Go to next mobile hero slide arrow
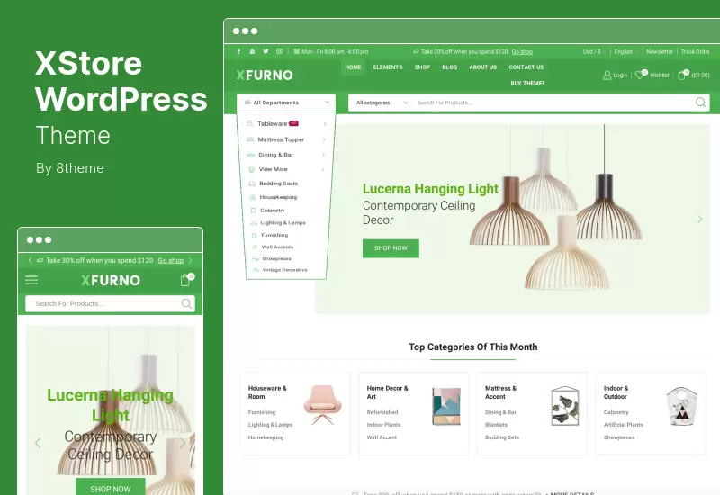 click(x=183, y=443)
